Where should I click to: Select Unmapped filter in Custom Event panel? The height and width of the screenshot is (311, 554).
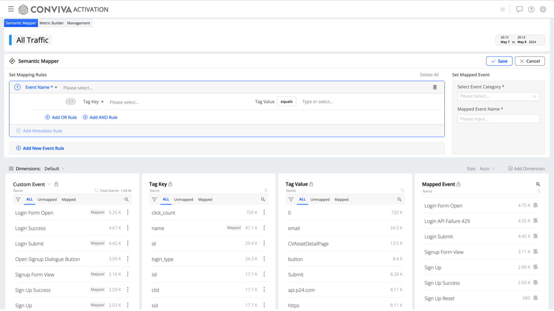(47, 200)
